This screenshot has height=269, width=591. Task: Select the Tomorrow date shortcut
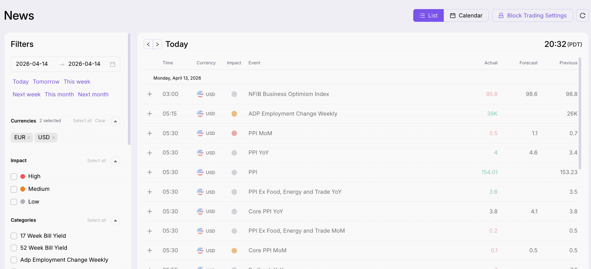point(46,82)
